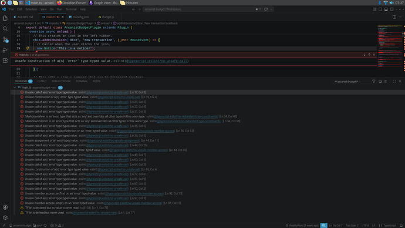
Task: Go to previous problem in peek widget
Action: click(369, 55)
